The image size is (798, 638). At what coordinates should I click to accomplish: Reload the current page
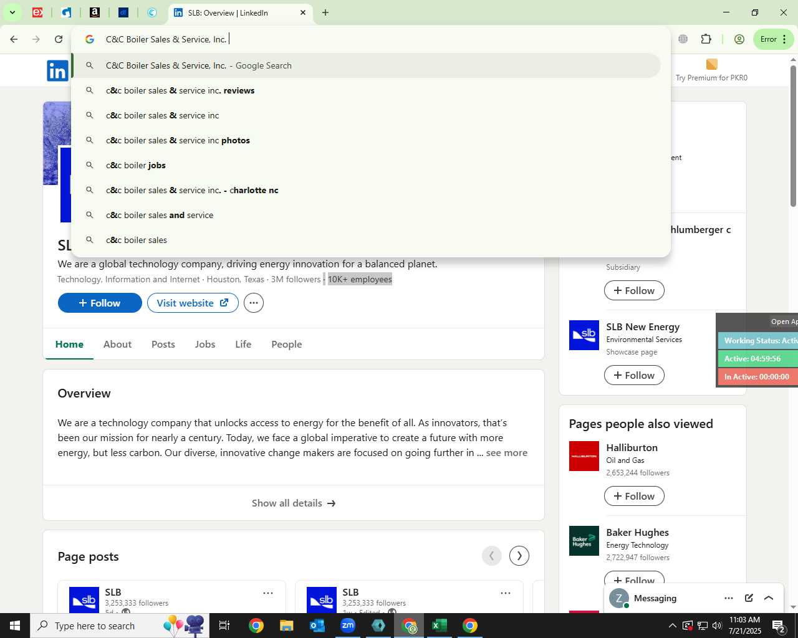pyautogui.click(x=59, y=39)
